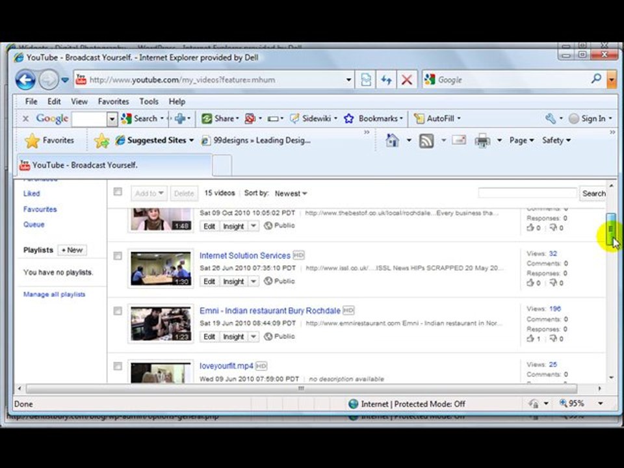The width and height of the screenshot is (624, 468).
Task: Open Internet Solution Services video thumbnail
Action: pos(161,268)
